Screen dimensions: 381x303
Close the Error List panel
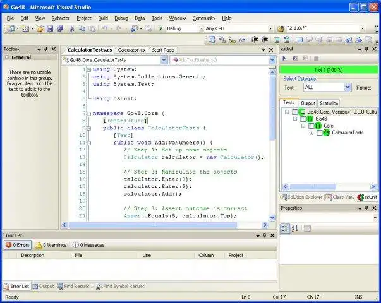pos(272,235)
